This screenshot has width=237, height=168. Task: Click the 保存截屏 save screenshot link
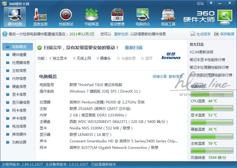click(x=227, y=34)
